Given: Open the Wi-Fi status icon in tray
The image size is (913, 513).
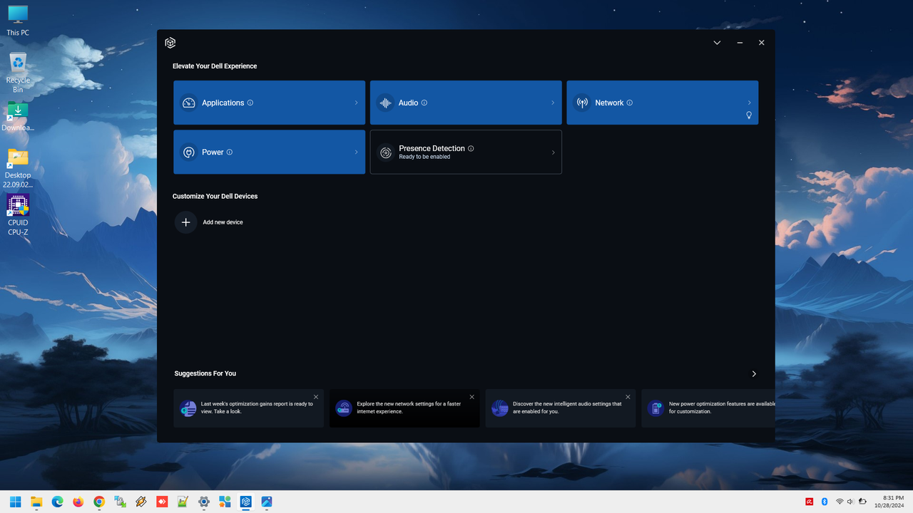Looking at the screenshot, I should [x=840, y=502].
